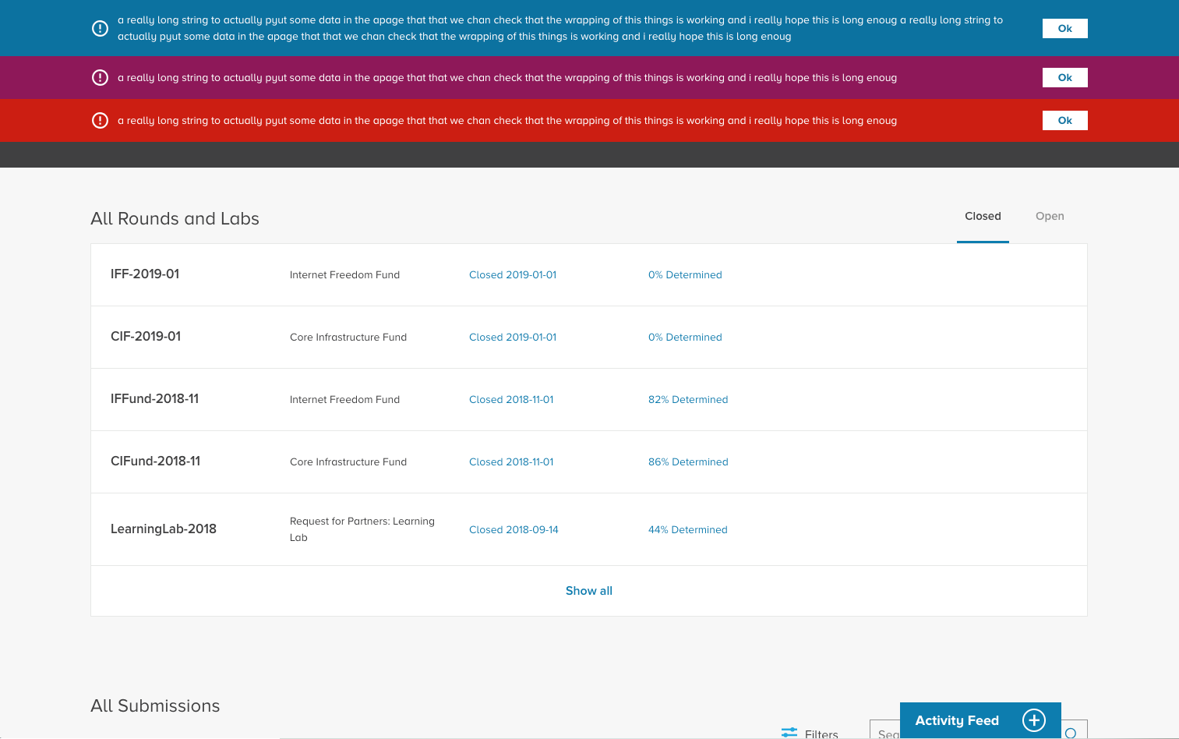
Task: Open Closed 2018-11-01 for CIFund-2018-11
Action: [511, 461]
